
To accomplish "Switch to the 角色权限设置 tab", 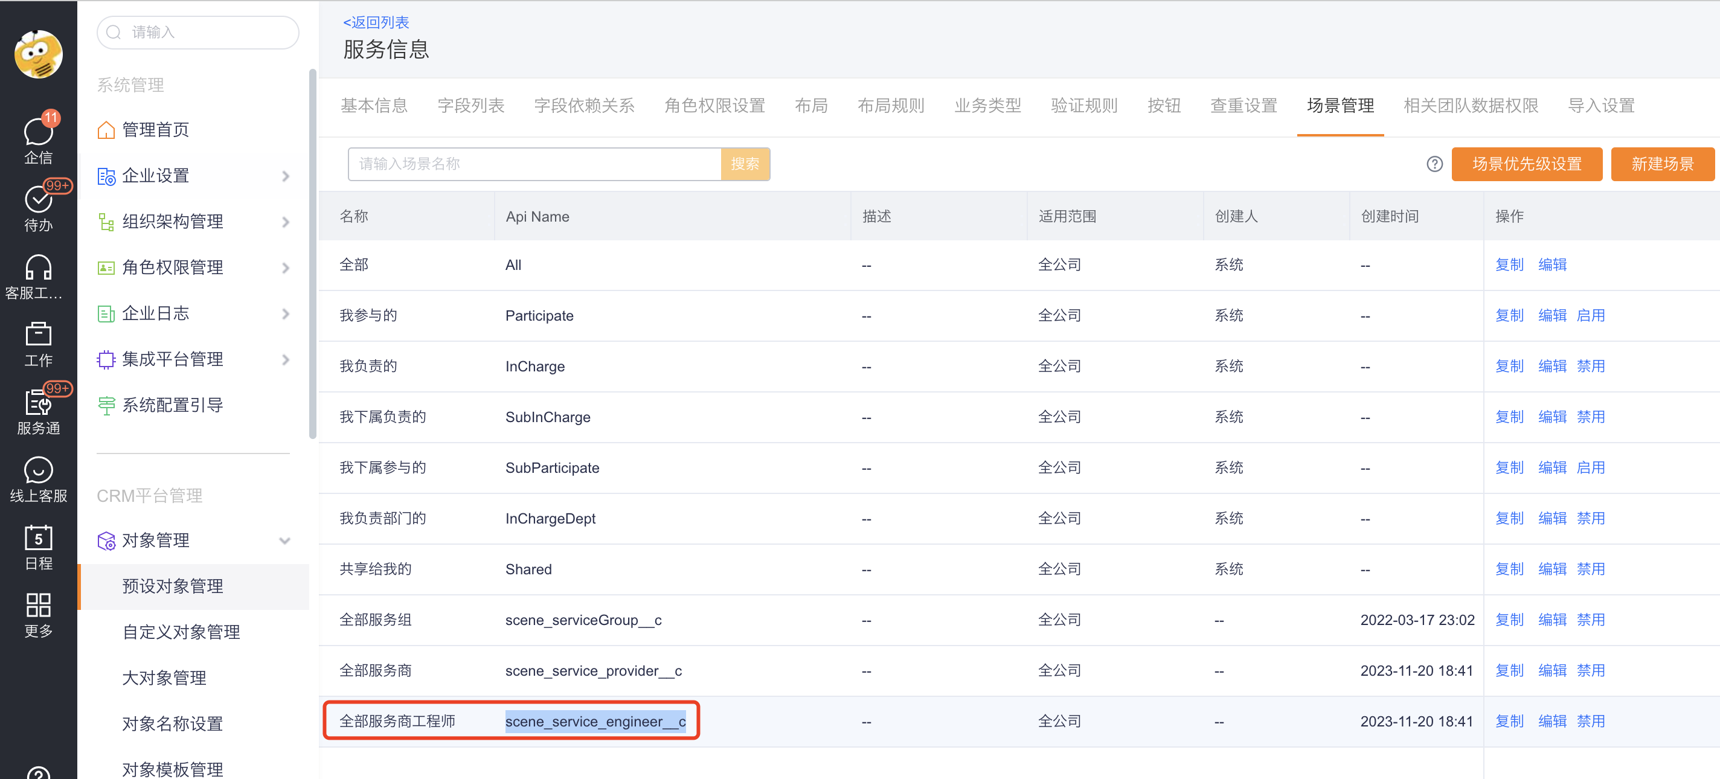I will [714, 106].
